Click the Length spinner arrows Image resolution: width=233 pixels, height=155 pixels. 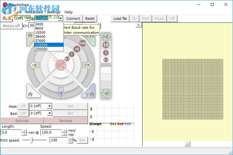(24, 132)
